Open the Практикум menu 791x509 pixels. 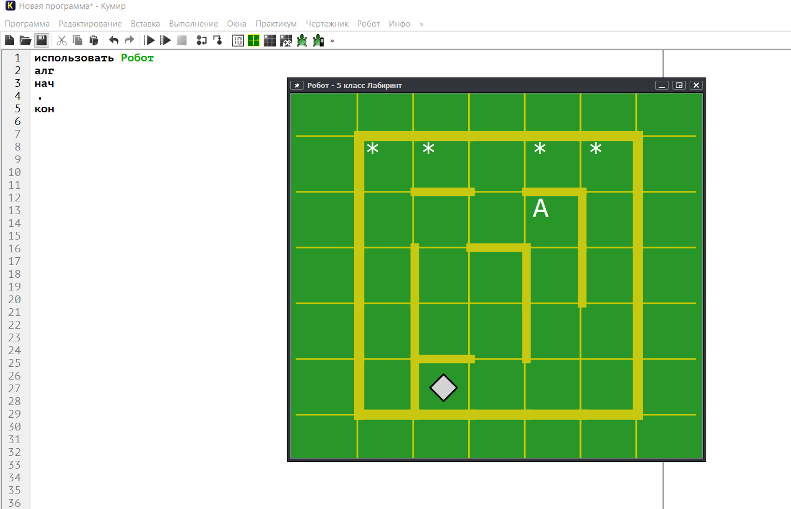tap(276, 24)
